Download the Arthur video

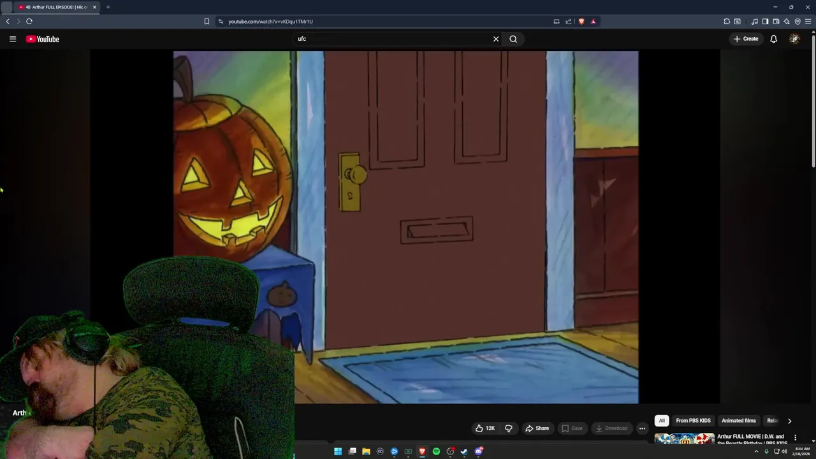tap(611, 428)
